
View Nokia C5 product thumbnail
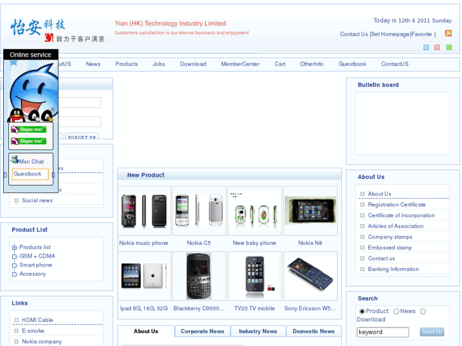199,211
